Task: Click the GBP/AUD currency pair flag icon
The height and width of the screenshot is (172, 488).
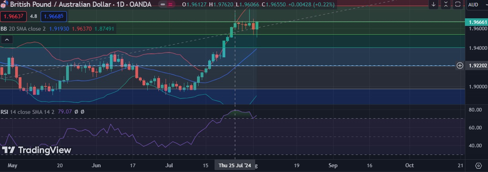Action: (4, 4)
